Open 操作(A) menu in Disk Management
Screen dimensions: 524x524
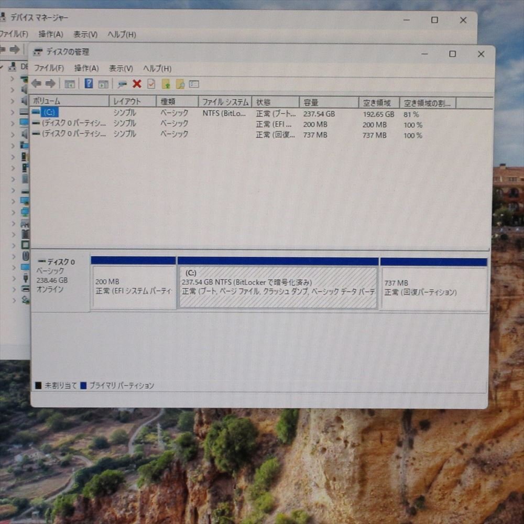tap(86, 69)
